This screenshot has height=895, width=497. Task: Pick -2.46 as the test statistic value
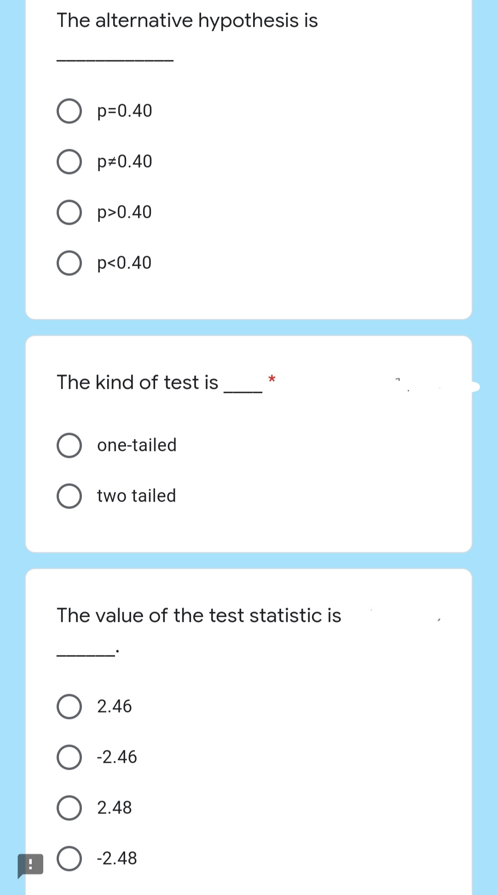click(x=69, y=756)
